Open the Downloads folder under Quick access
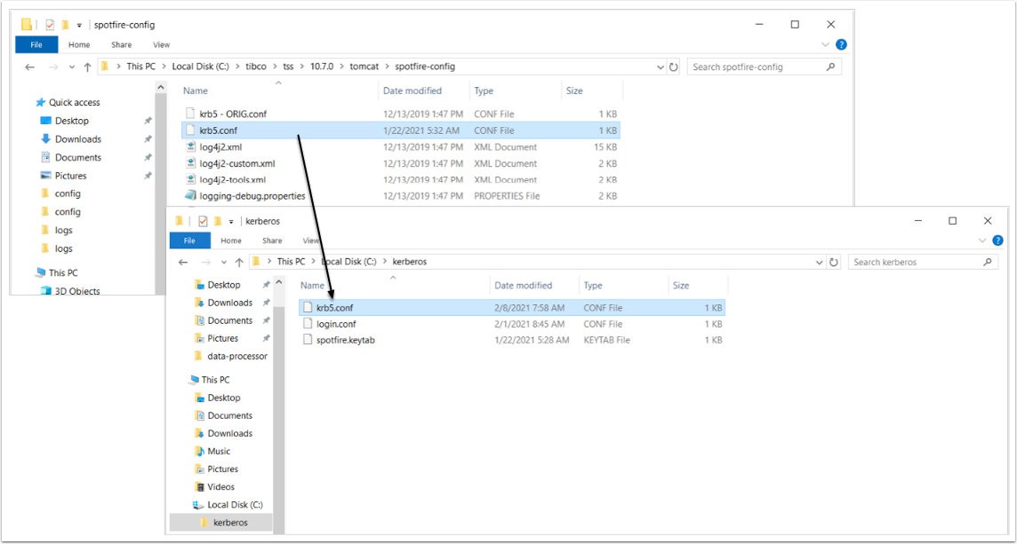This screenshot has height=544, width=1017. coord(77,139)
